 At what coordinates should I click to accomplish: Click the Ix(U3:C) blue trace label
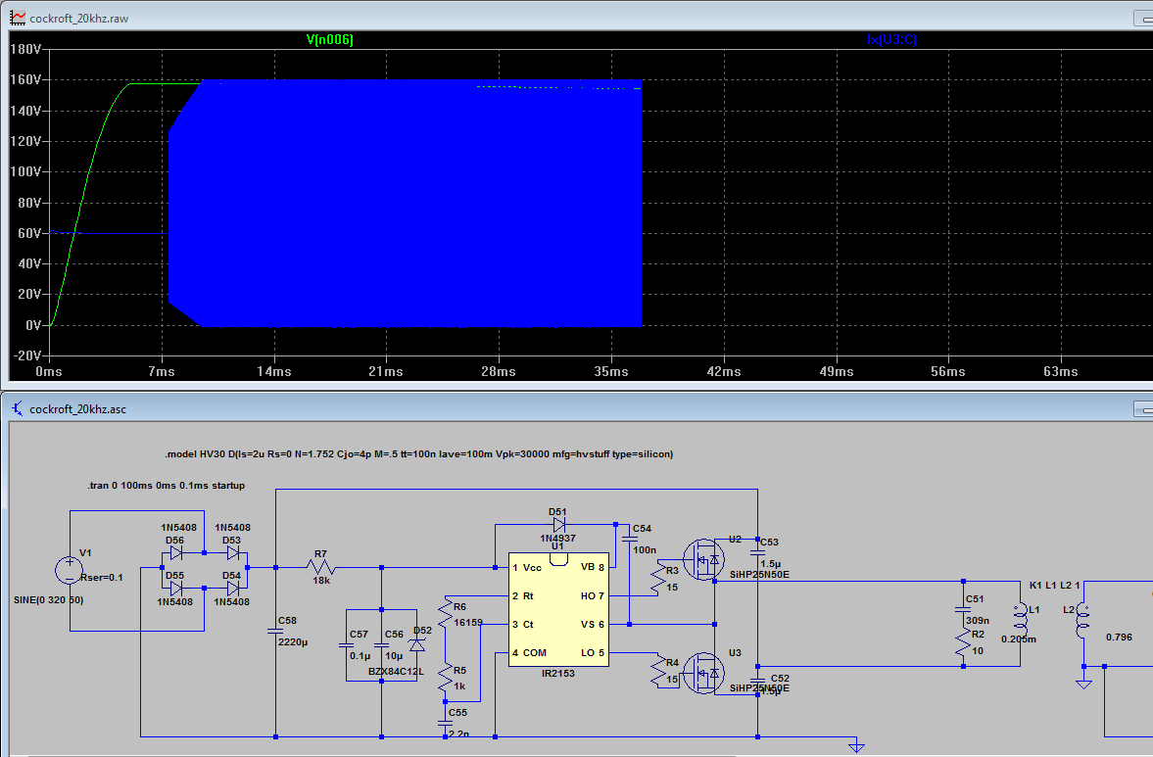pos(891,40)
